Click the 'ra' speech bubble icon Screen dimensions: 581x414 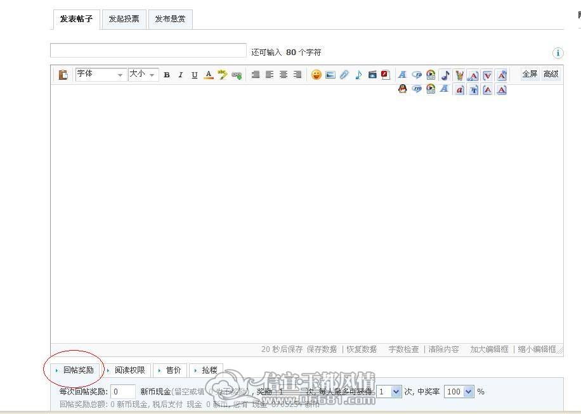coord(417,75)
